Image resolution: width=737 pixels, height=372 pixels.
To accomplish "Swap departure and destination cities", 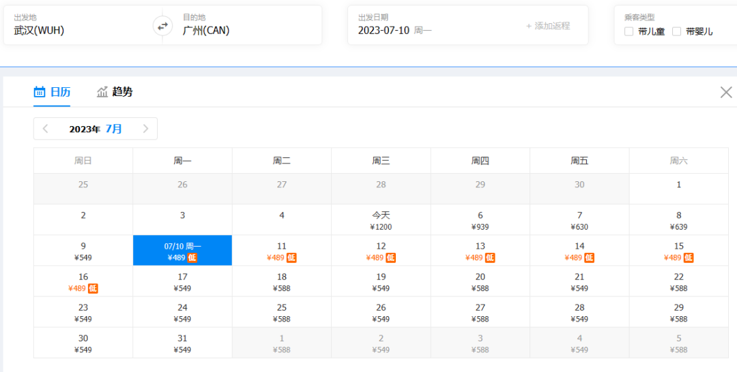I will (162, 27).
